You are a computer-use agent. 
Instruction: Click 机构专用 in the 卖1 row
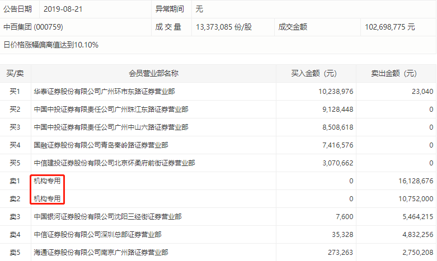point(47,181)
